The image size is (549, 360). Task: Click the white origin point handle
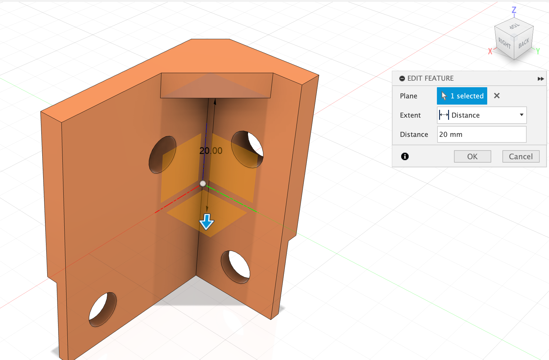point(203,183)
